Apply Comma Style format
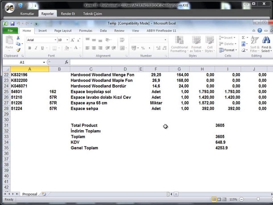 149,48
